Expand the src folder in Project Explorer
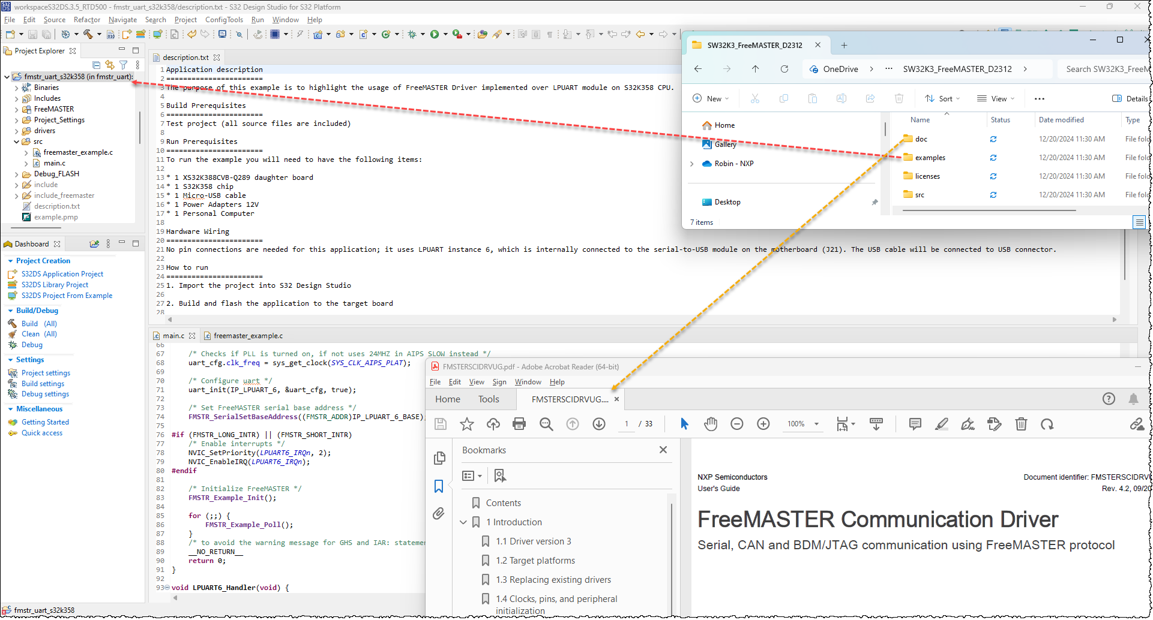Viewport: 1153px width, 620px height. click(17, 142)
